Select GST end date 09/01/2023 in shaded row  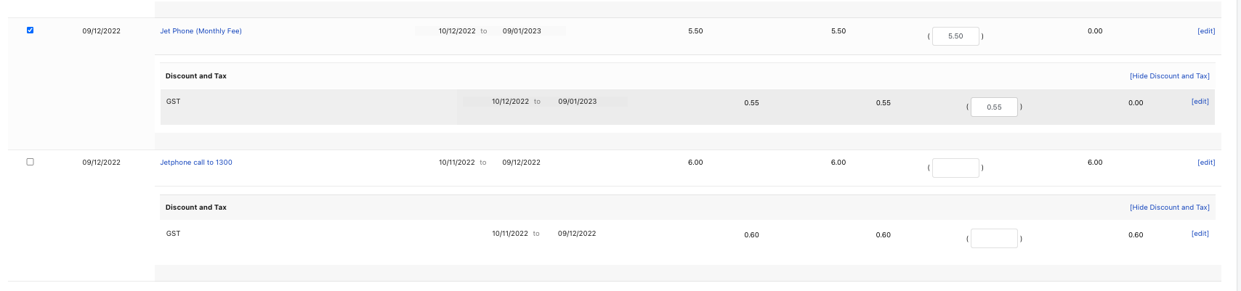click(578, 102)
